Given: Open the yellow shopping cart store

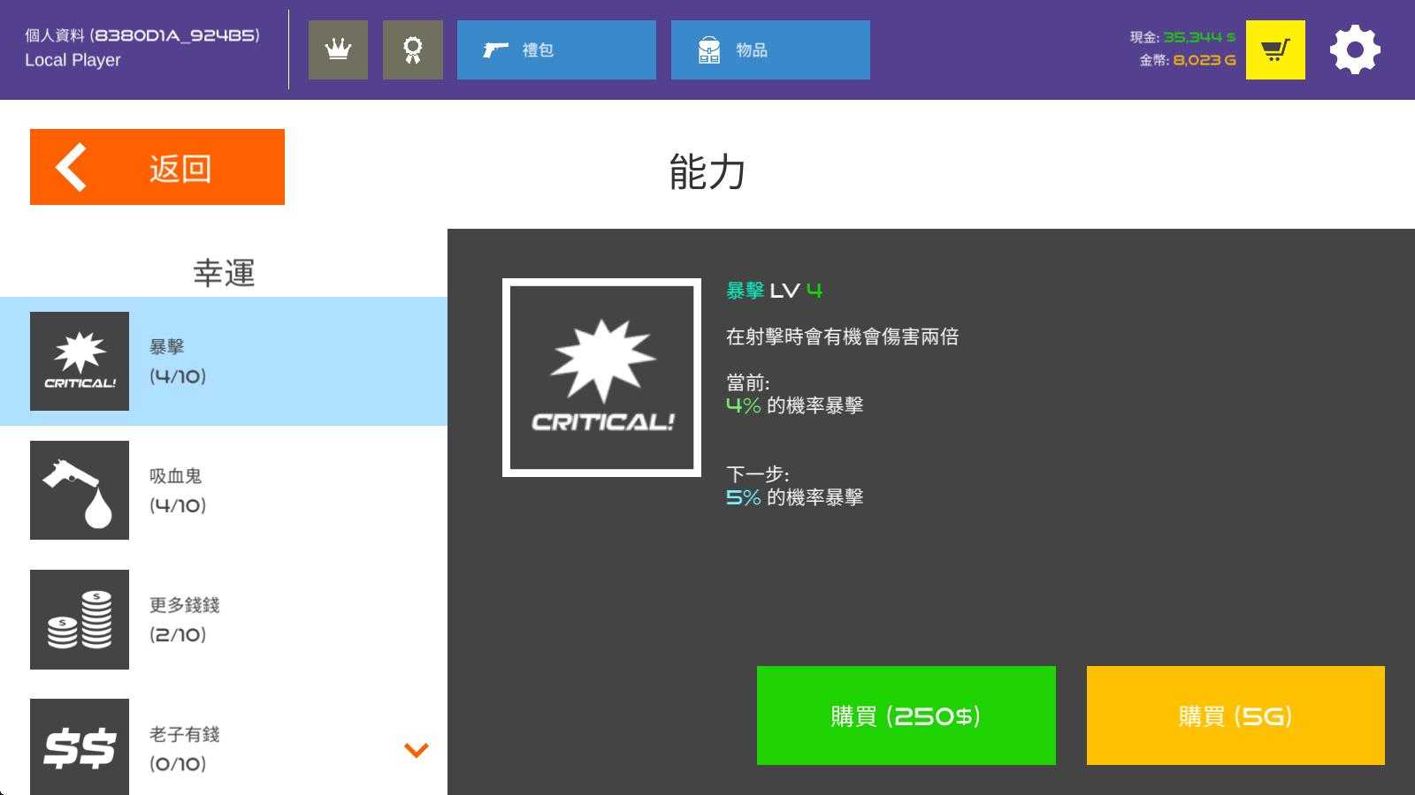Looking at the screenshot, I should coord(1274,50).
